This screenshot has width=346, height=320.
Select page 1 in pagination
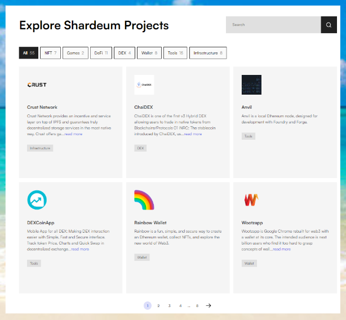coord(148,306)
